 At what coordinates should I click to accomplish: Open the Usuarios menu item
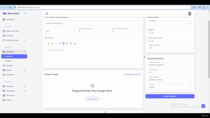(x=14, y=36)
